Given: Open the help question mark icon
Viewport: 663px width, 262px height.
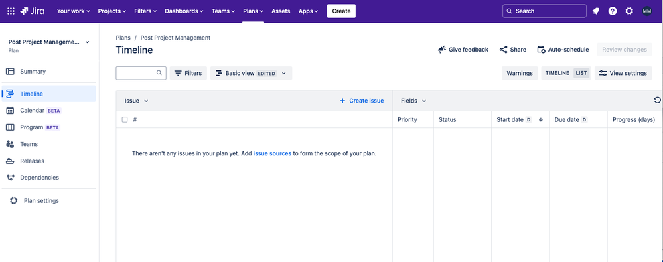Looking at the screenshot, I should coord(613,11).
